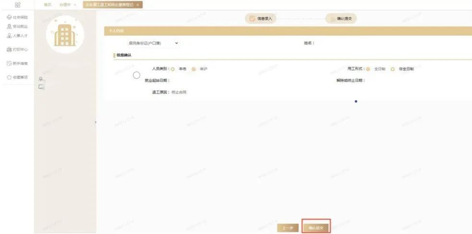The width and height of the screenshot is (472, 234).
Task: Close the 办理中 tab
Action: pyautogui.click(x=75, y=5)
